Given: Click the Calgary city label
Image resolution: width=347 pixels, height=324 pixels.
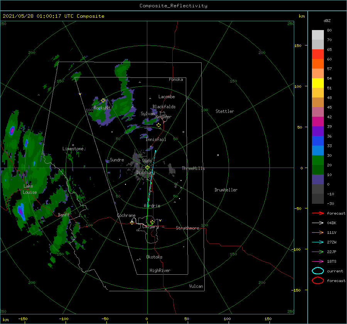Looking at the screenshot, I should click(x=150, y=227).
